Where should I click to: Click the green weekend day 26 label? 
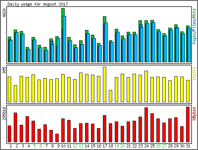click(x=158, y=146)
